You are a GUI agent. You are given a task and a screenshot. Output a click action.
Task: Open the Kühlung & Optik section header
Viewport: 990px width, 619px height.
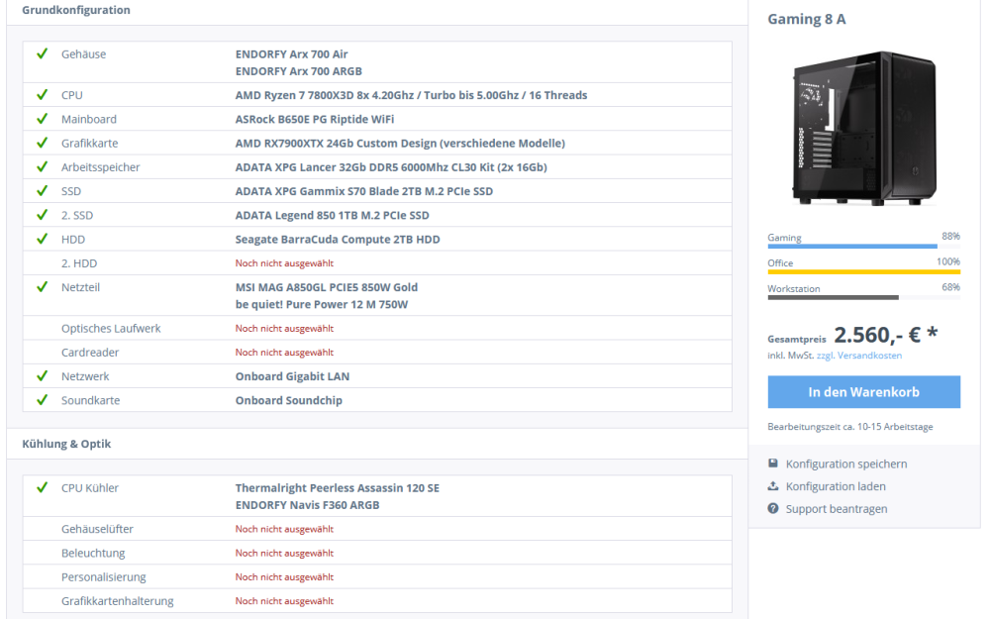(x=66, y=444)
